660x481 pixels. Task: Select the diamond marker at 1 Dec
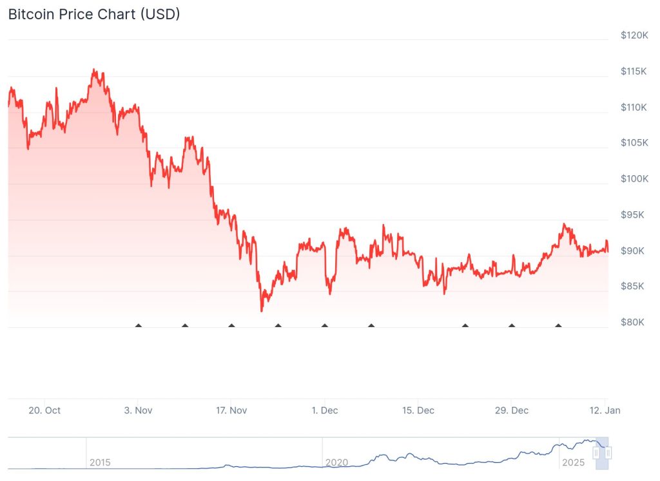coord(324,325)
